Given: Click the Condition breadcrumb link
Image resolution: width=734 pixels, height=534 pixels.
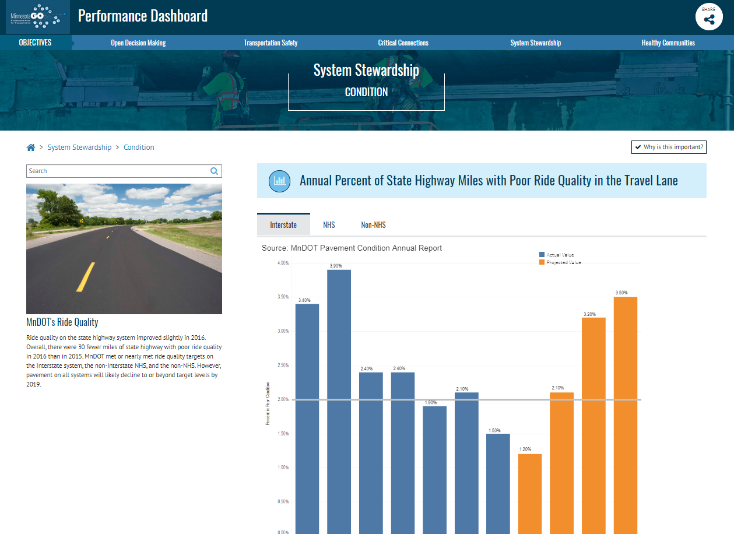Looking at the screenshot, I should [139, 147].
